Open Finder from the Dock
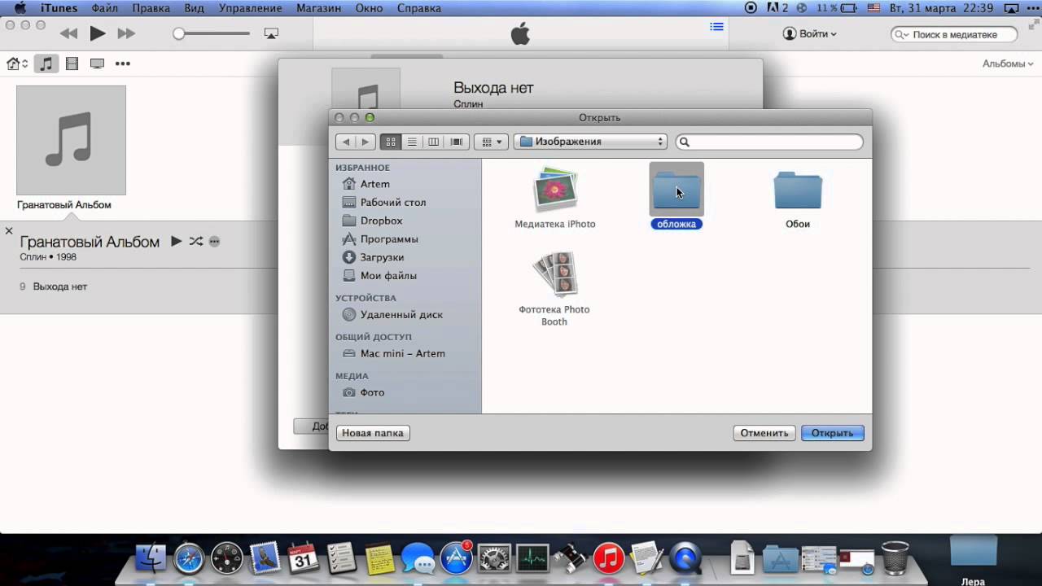The width and height of the screenshot is (1042, 586). [151, 558]
